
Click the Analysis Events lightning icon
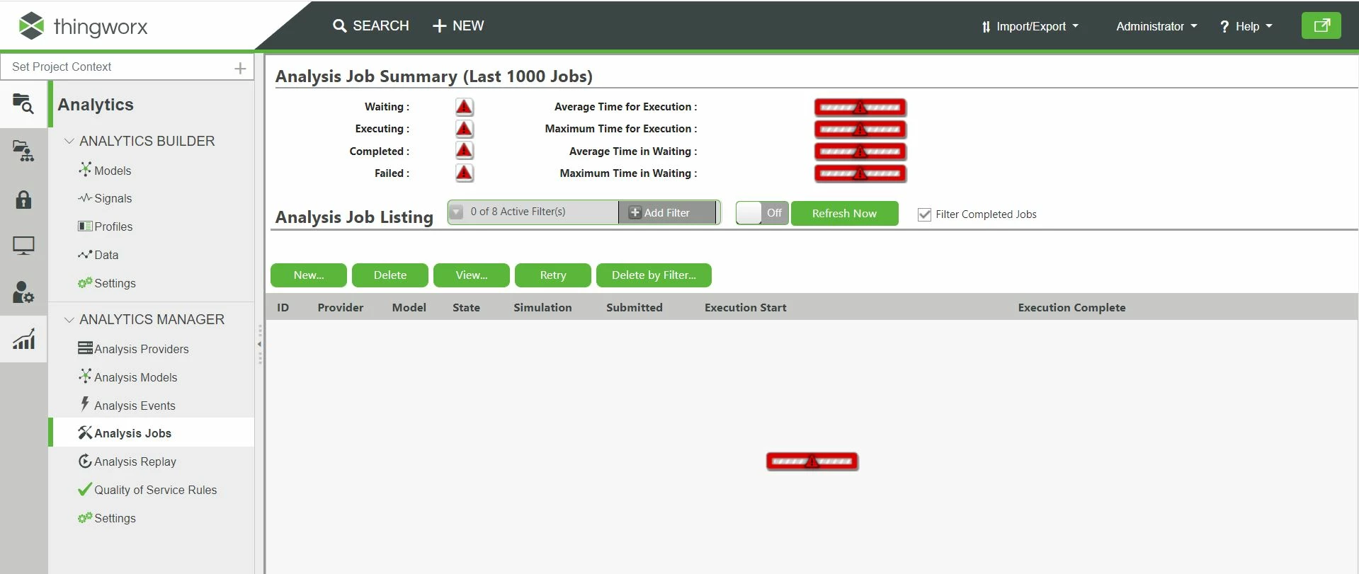click(x=85, y=404)
